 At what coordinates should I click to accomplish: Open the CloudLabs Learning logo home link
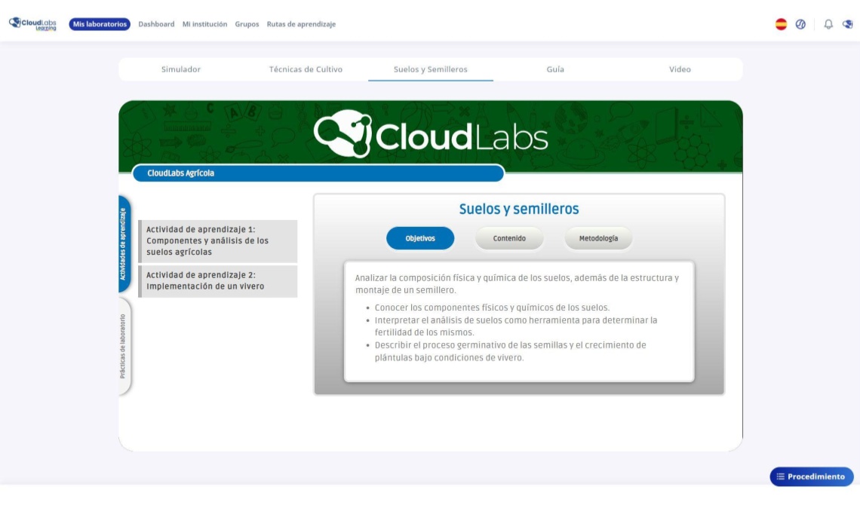tap(33, 24)
